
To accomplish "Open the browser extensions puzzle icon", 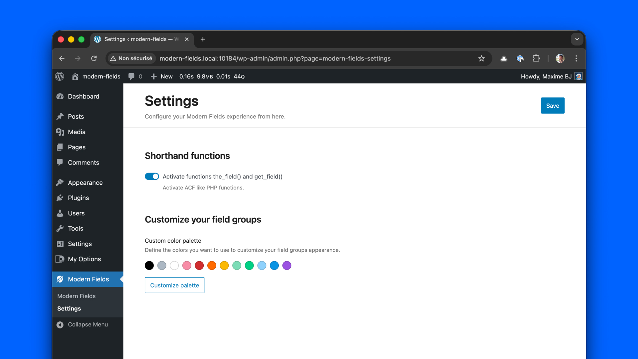I will [x=536, y=59].
